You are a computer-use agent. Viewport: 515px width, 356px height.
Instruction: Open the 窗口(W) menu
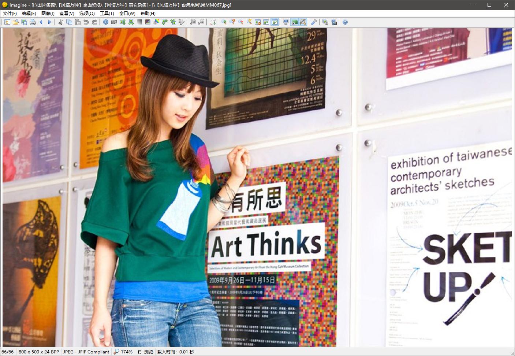tap(127, 14)
